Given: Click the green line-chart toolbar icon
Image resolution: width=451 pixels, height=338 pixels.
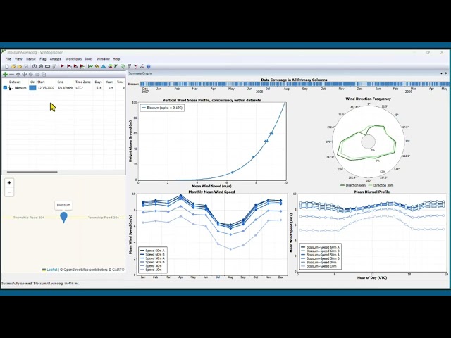Looking at the screenshot, I should point(91,66).
